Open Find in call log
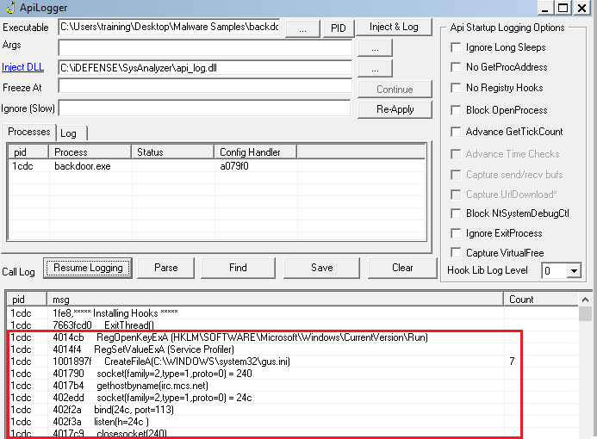The width and height of the screenshot is (597, 439). coord(238,268)
